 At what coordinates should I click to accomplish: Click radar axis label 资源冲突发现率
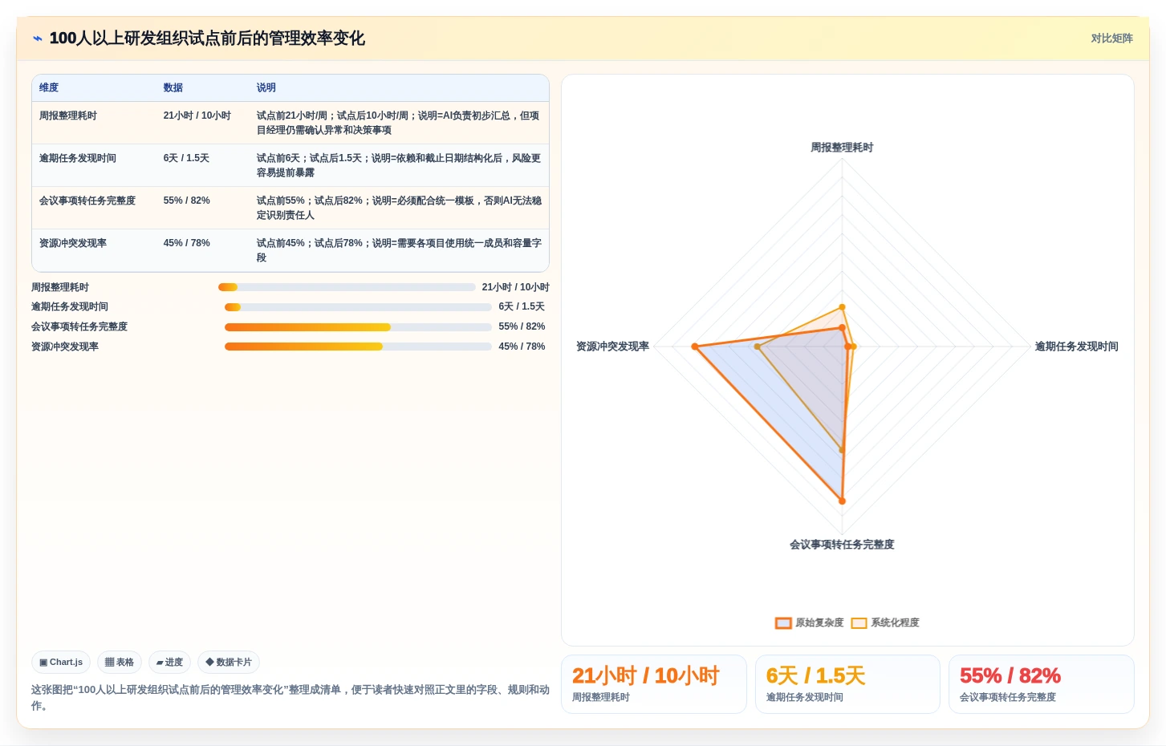click(612, 347)
